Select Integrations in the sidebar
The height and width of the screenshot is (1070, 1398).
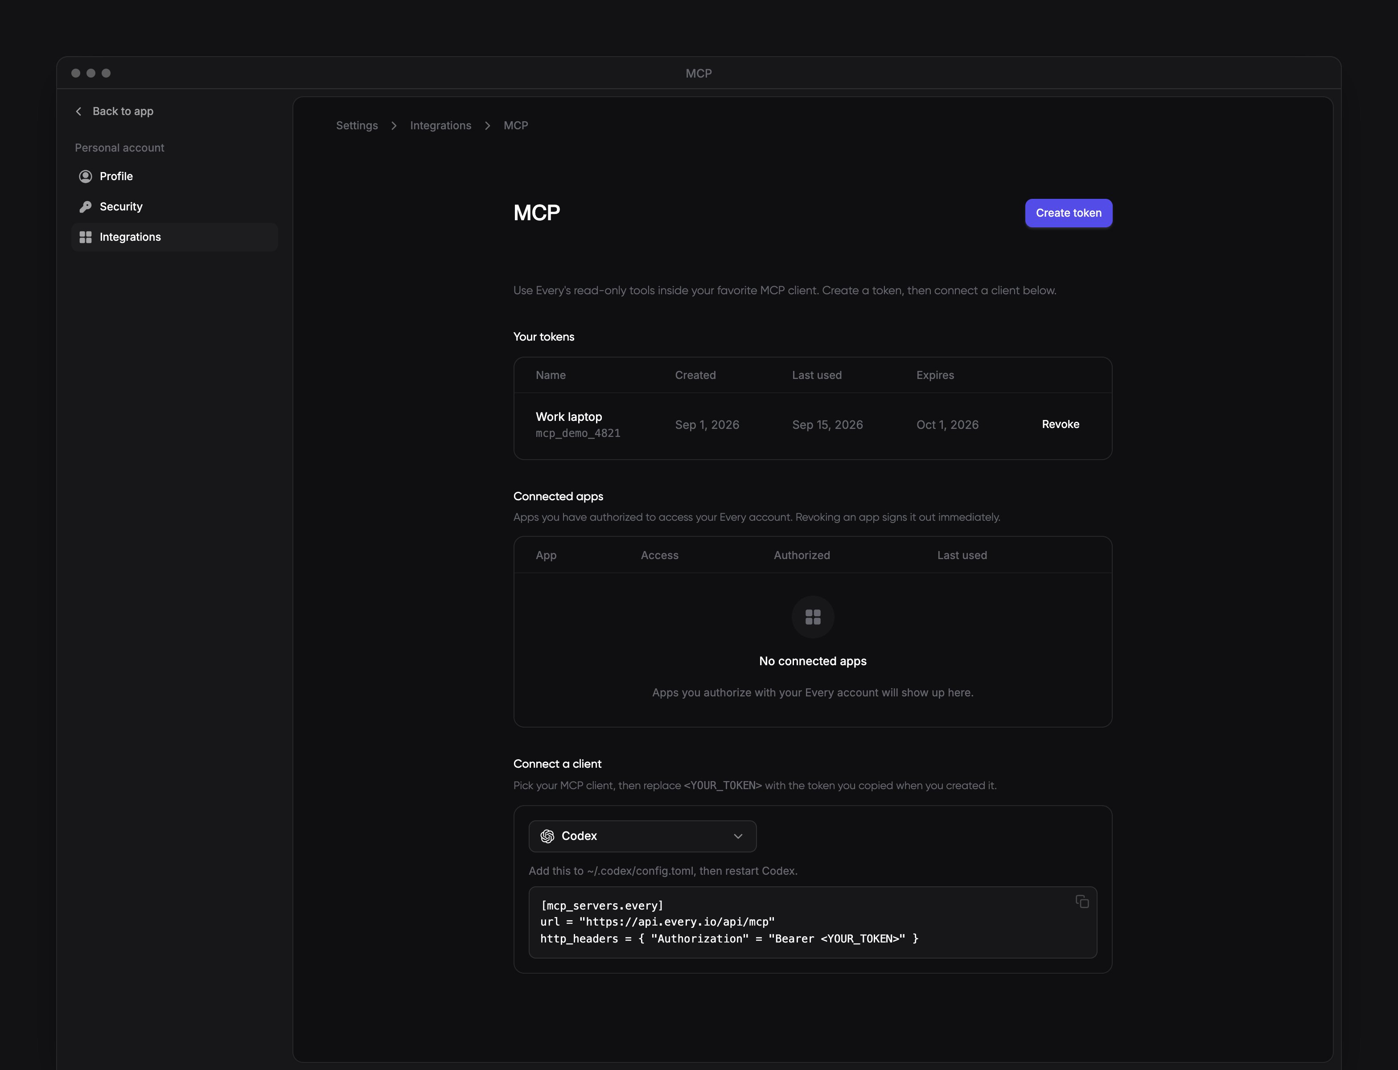(x=174, y=237)
